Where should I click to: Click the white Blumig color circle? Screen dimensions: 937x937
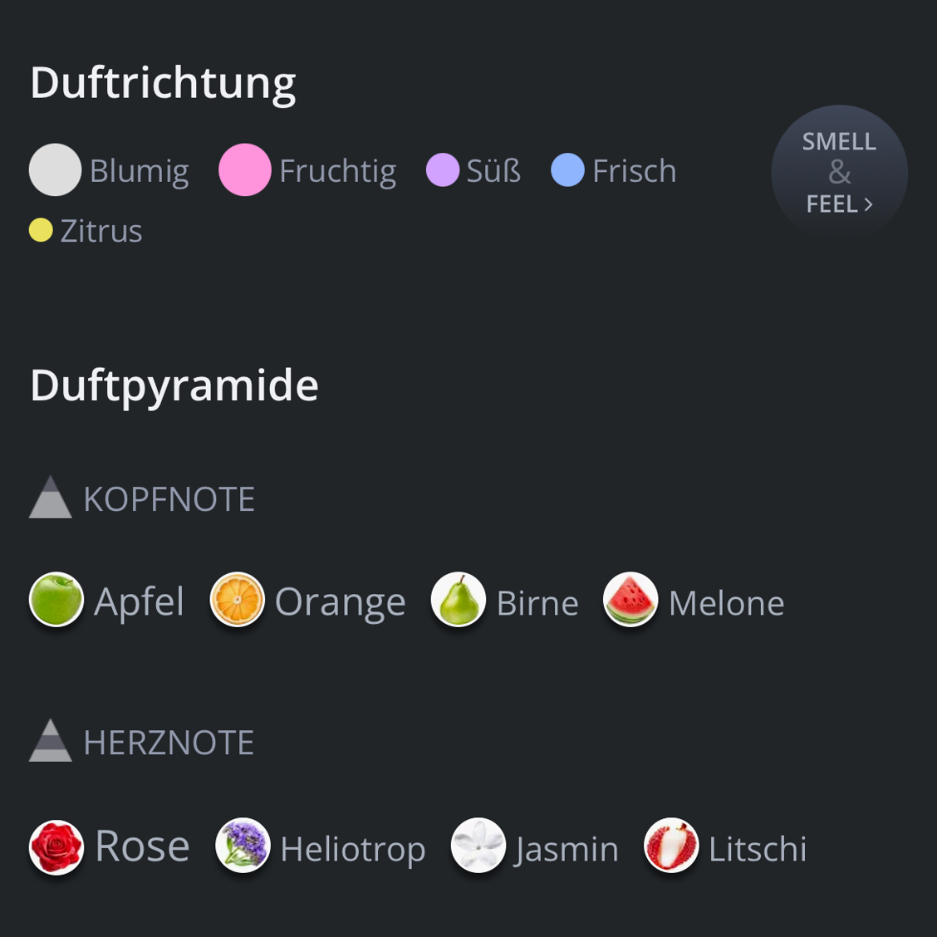(55, 169)
